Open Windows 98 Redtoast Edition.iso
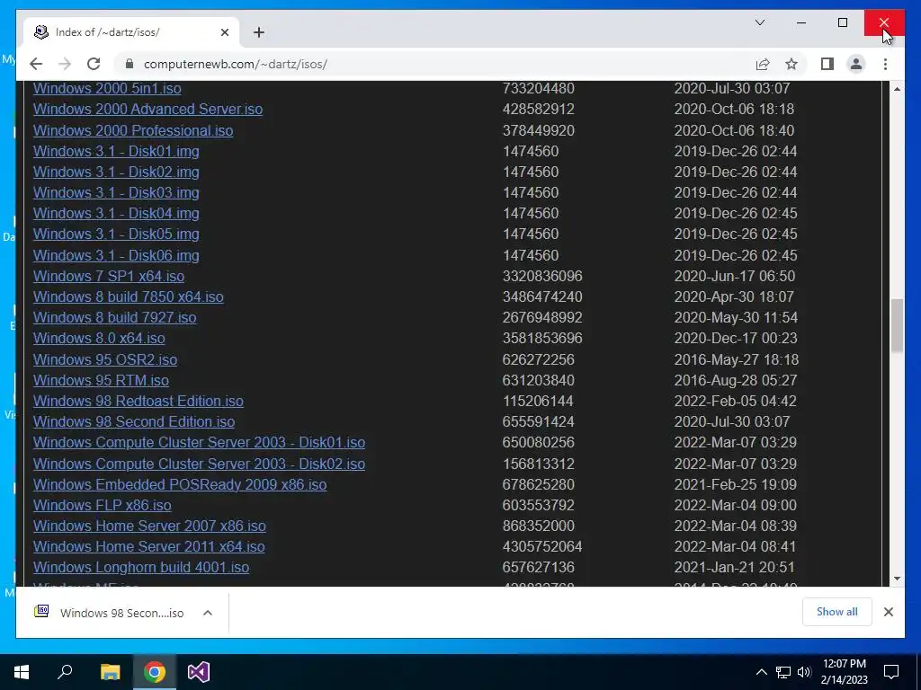This screenshot has height=690, width=921. coord(139,401)
